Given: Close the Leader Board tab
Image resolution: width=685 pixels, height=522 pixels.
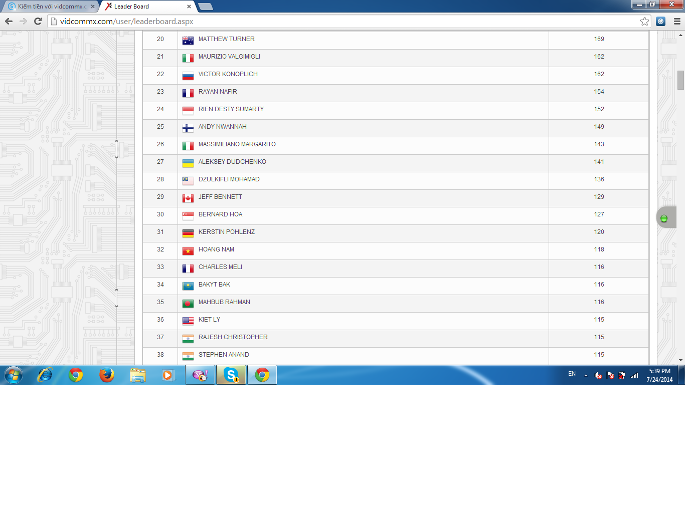Looking at the screenshot, I should click(189, 7).
